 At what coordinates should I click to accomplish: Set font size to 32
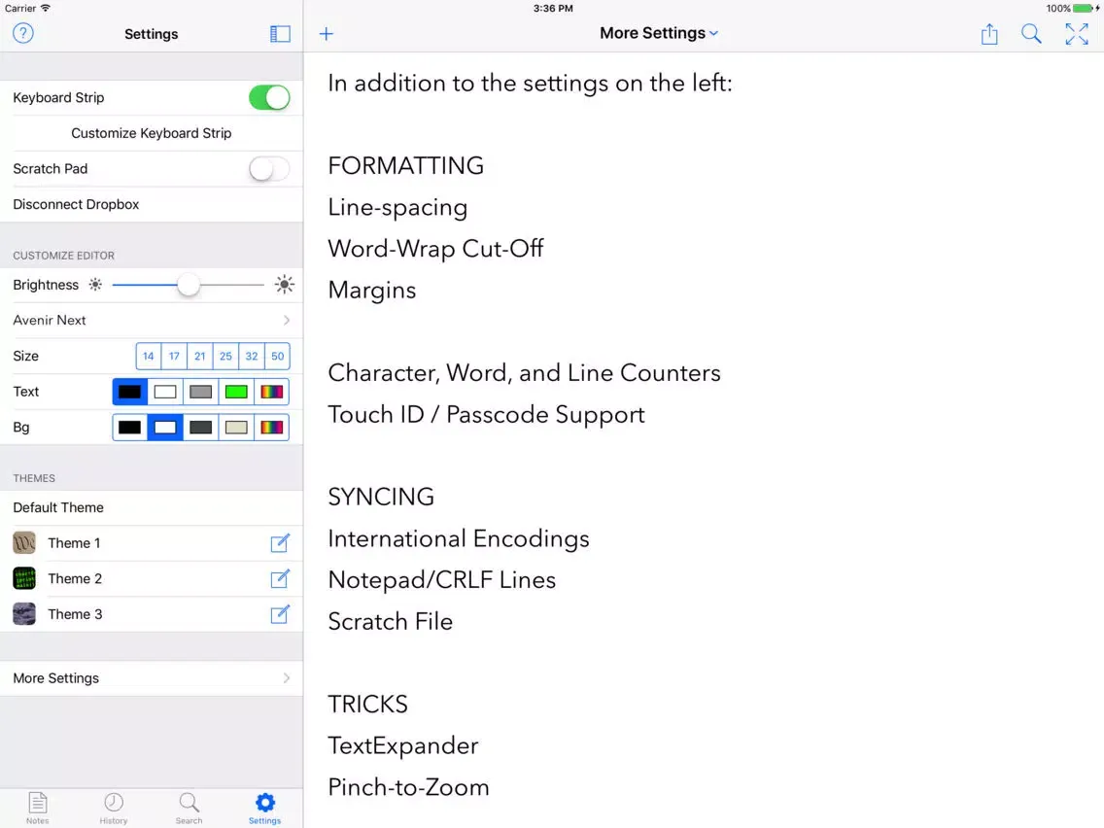tap(252, 357)
